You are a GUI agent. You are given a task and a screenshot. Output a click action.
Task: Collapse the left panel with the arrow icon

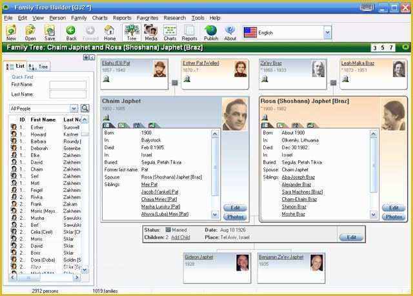click(x=92, y=58)
